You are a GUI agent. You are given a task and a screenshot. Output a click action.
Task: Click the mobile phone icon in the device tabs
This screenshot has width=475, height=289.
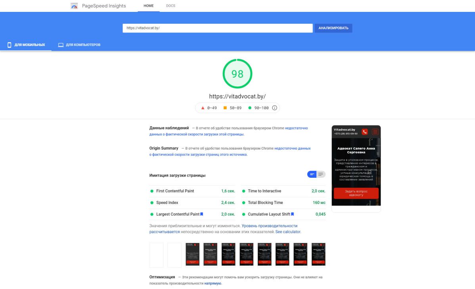(9, 45)
